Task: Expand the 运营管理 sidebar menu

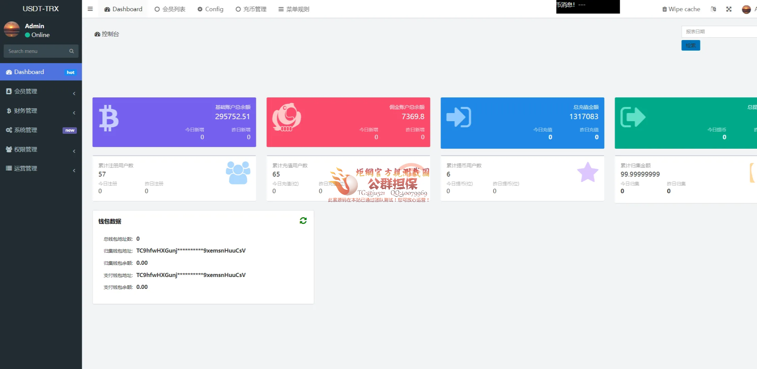Action: click(40, 168)
